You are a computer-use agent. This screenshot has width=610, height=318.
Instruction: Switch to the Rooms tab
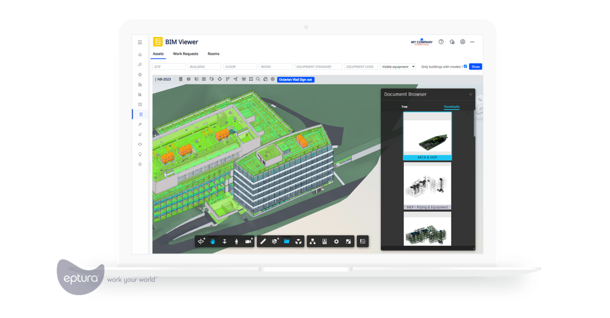coord(213,54)
